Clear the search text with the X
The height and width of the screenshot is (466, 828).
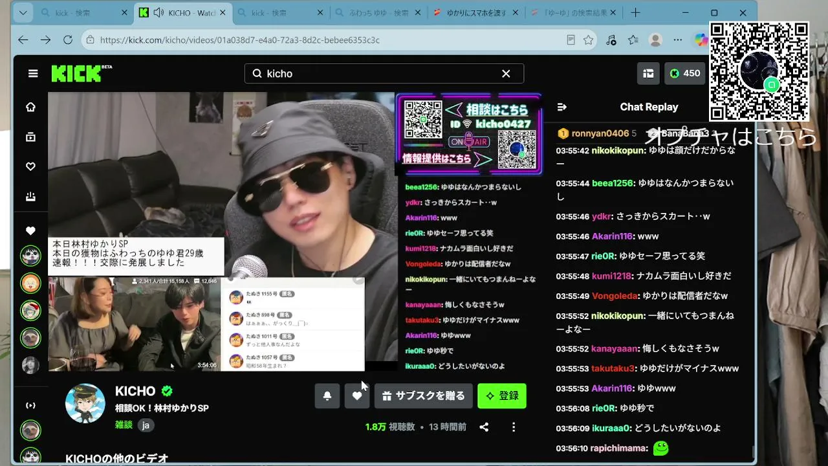click(506, 74)
